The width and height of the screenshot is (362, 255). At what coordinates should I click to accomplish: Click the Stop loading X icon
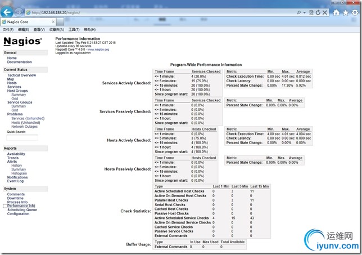click(x=325, y=12)
